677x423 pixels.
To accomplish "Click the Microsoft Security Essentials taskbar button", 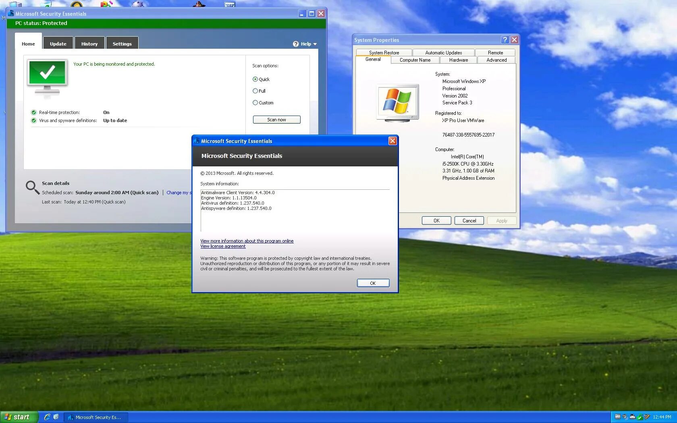I will [96, 417].
